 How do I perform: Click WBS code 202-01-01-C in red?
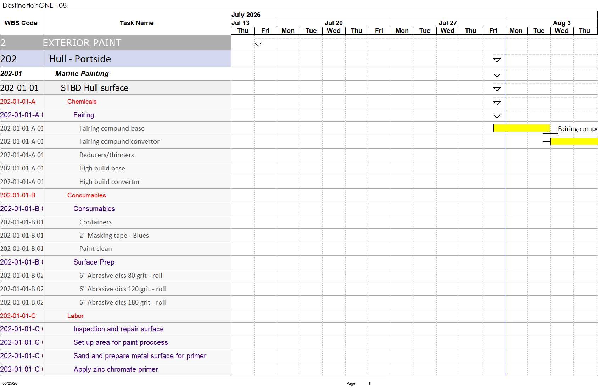18,316
